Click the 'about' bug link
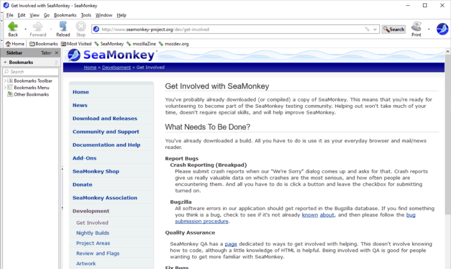This screenshot has width=451, height=269. tap(327, 215)
